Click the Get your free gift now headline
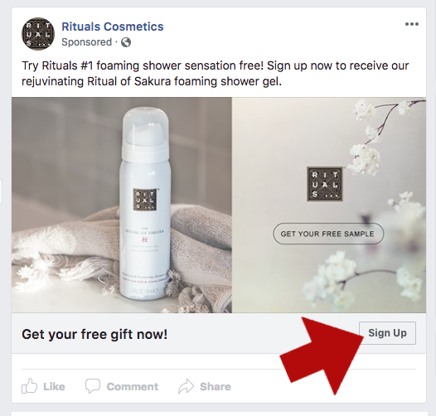The height and width of the screenshot is (416, 436). (94, 334)
